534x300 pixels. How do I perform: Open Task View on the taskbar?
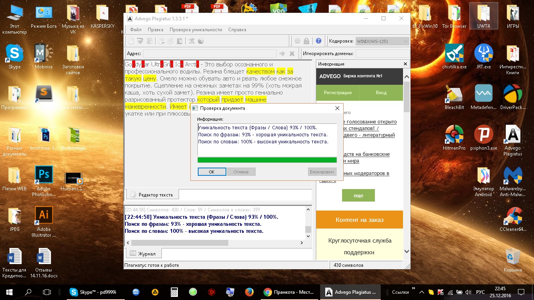(x=47, y=292)
